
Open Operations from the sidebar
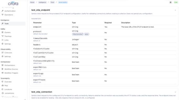click(x=9, y=15)
